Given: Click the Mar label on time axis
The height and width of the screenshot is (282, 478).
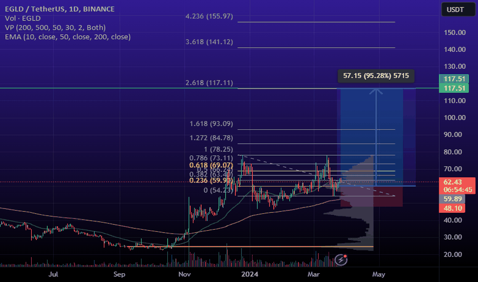Looking at the screenshot, I should click(314, 274).
